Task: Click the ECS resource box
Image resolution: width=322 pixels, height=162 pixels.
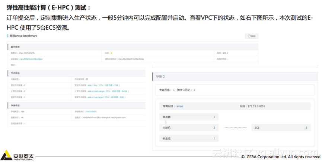Action: click(x=281, y=128)
